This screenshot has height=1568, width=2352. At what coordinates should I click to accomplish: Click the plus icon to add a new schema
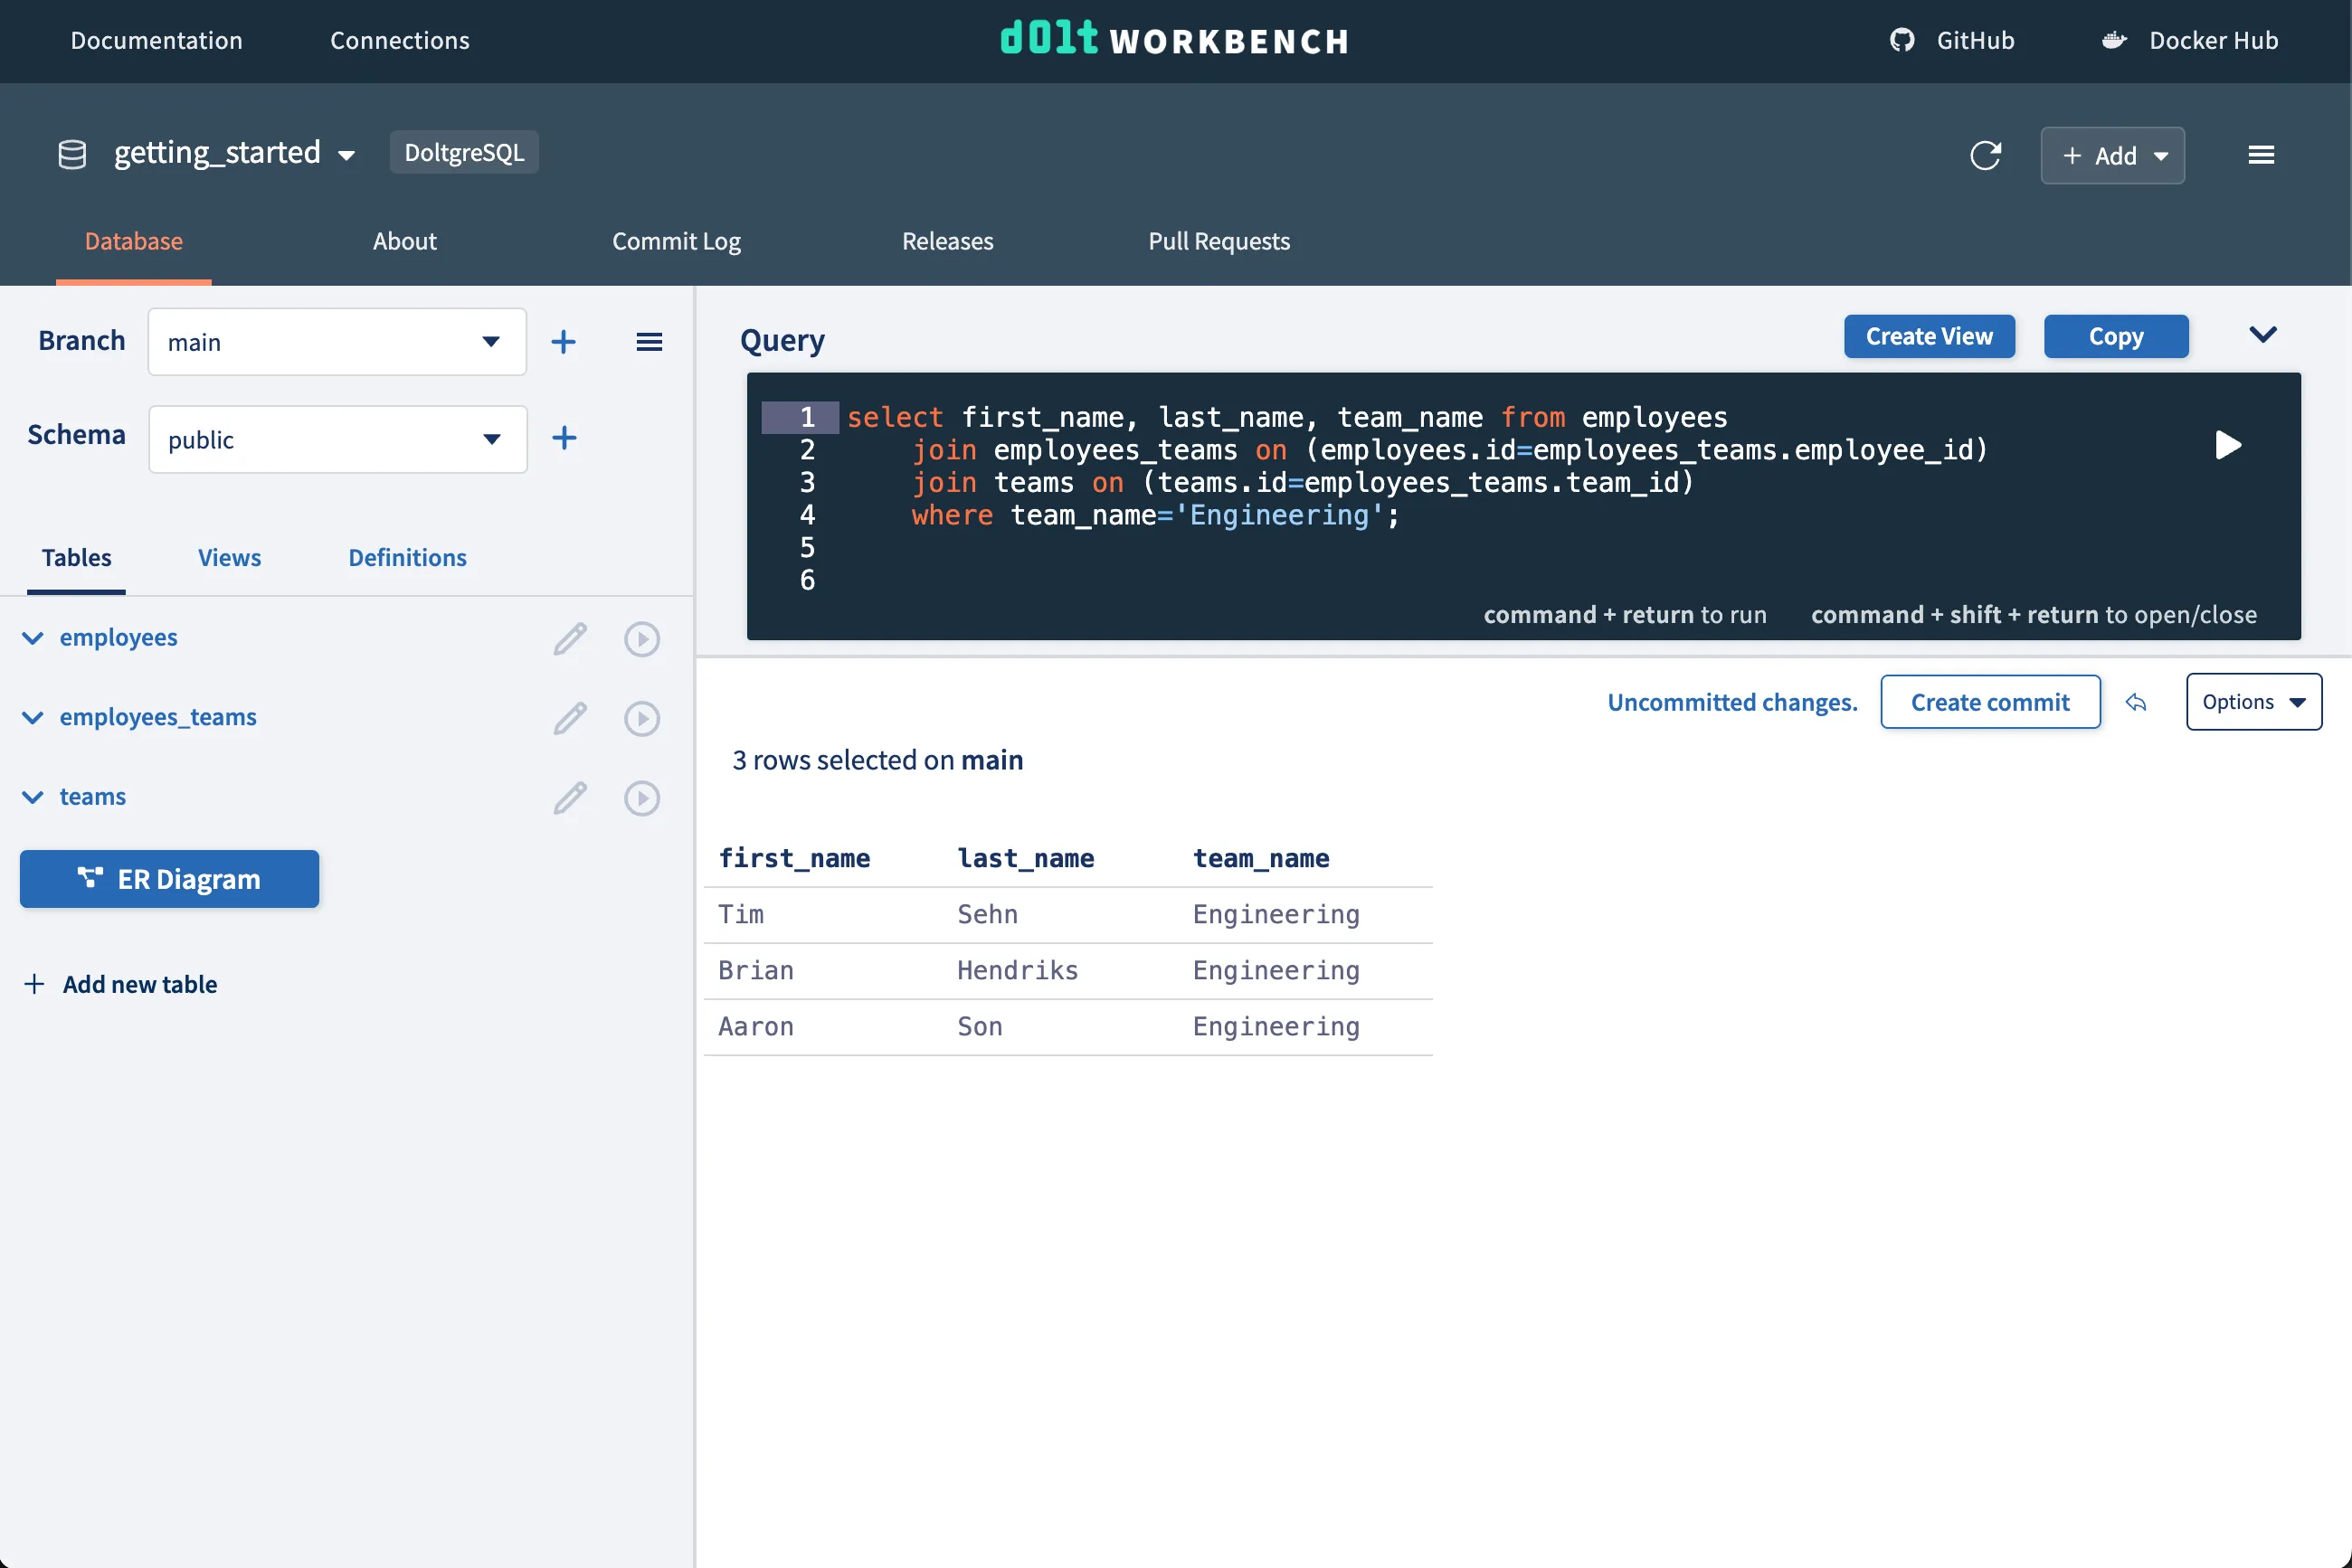tap(564, 438)
